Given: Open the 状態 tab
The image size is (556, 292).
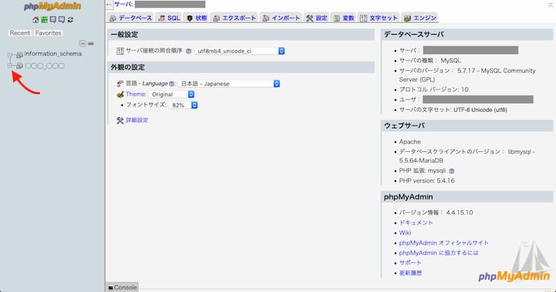Looking at the screenshot, I should tap(197, 18).
